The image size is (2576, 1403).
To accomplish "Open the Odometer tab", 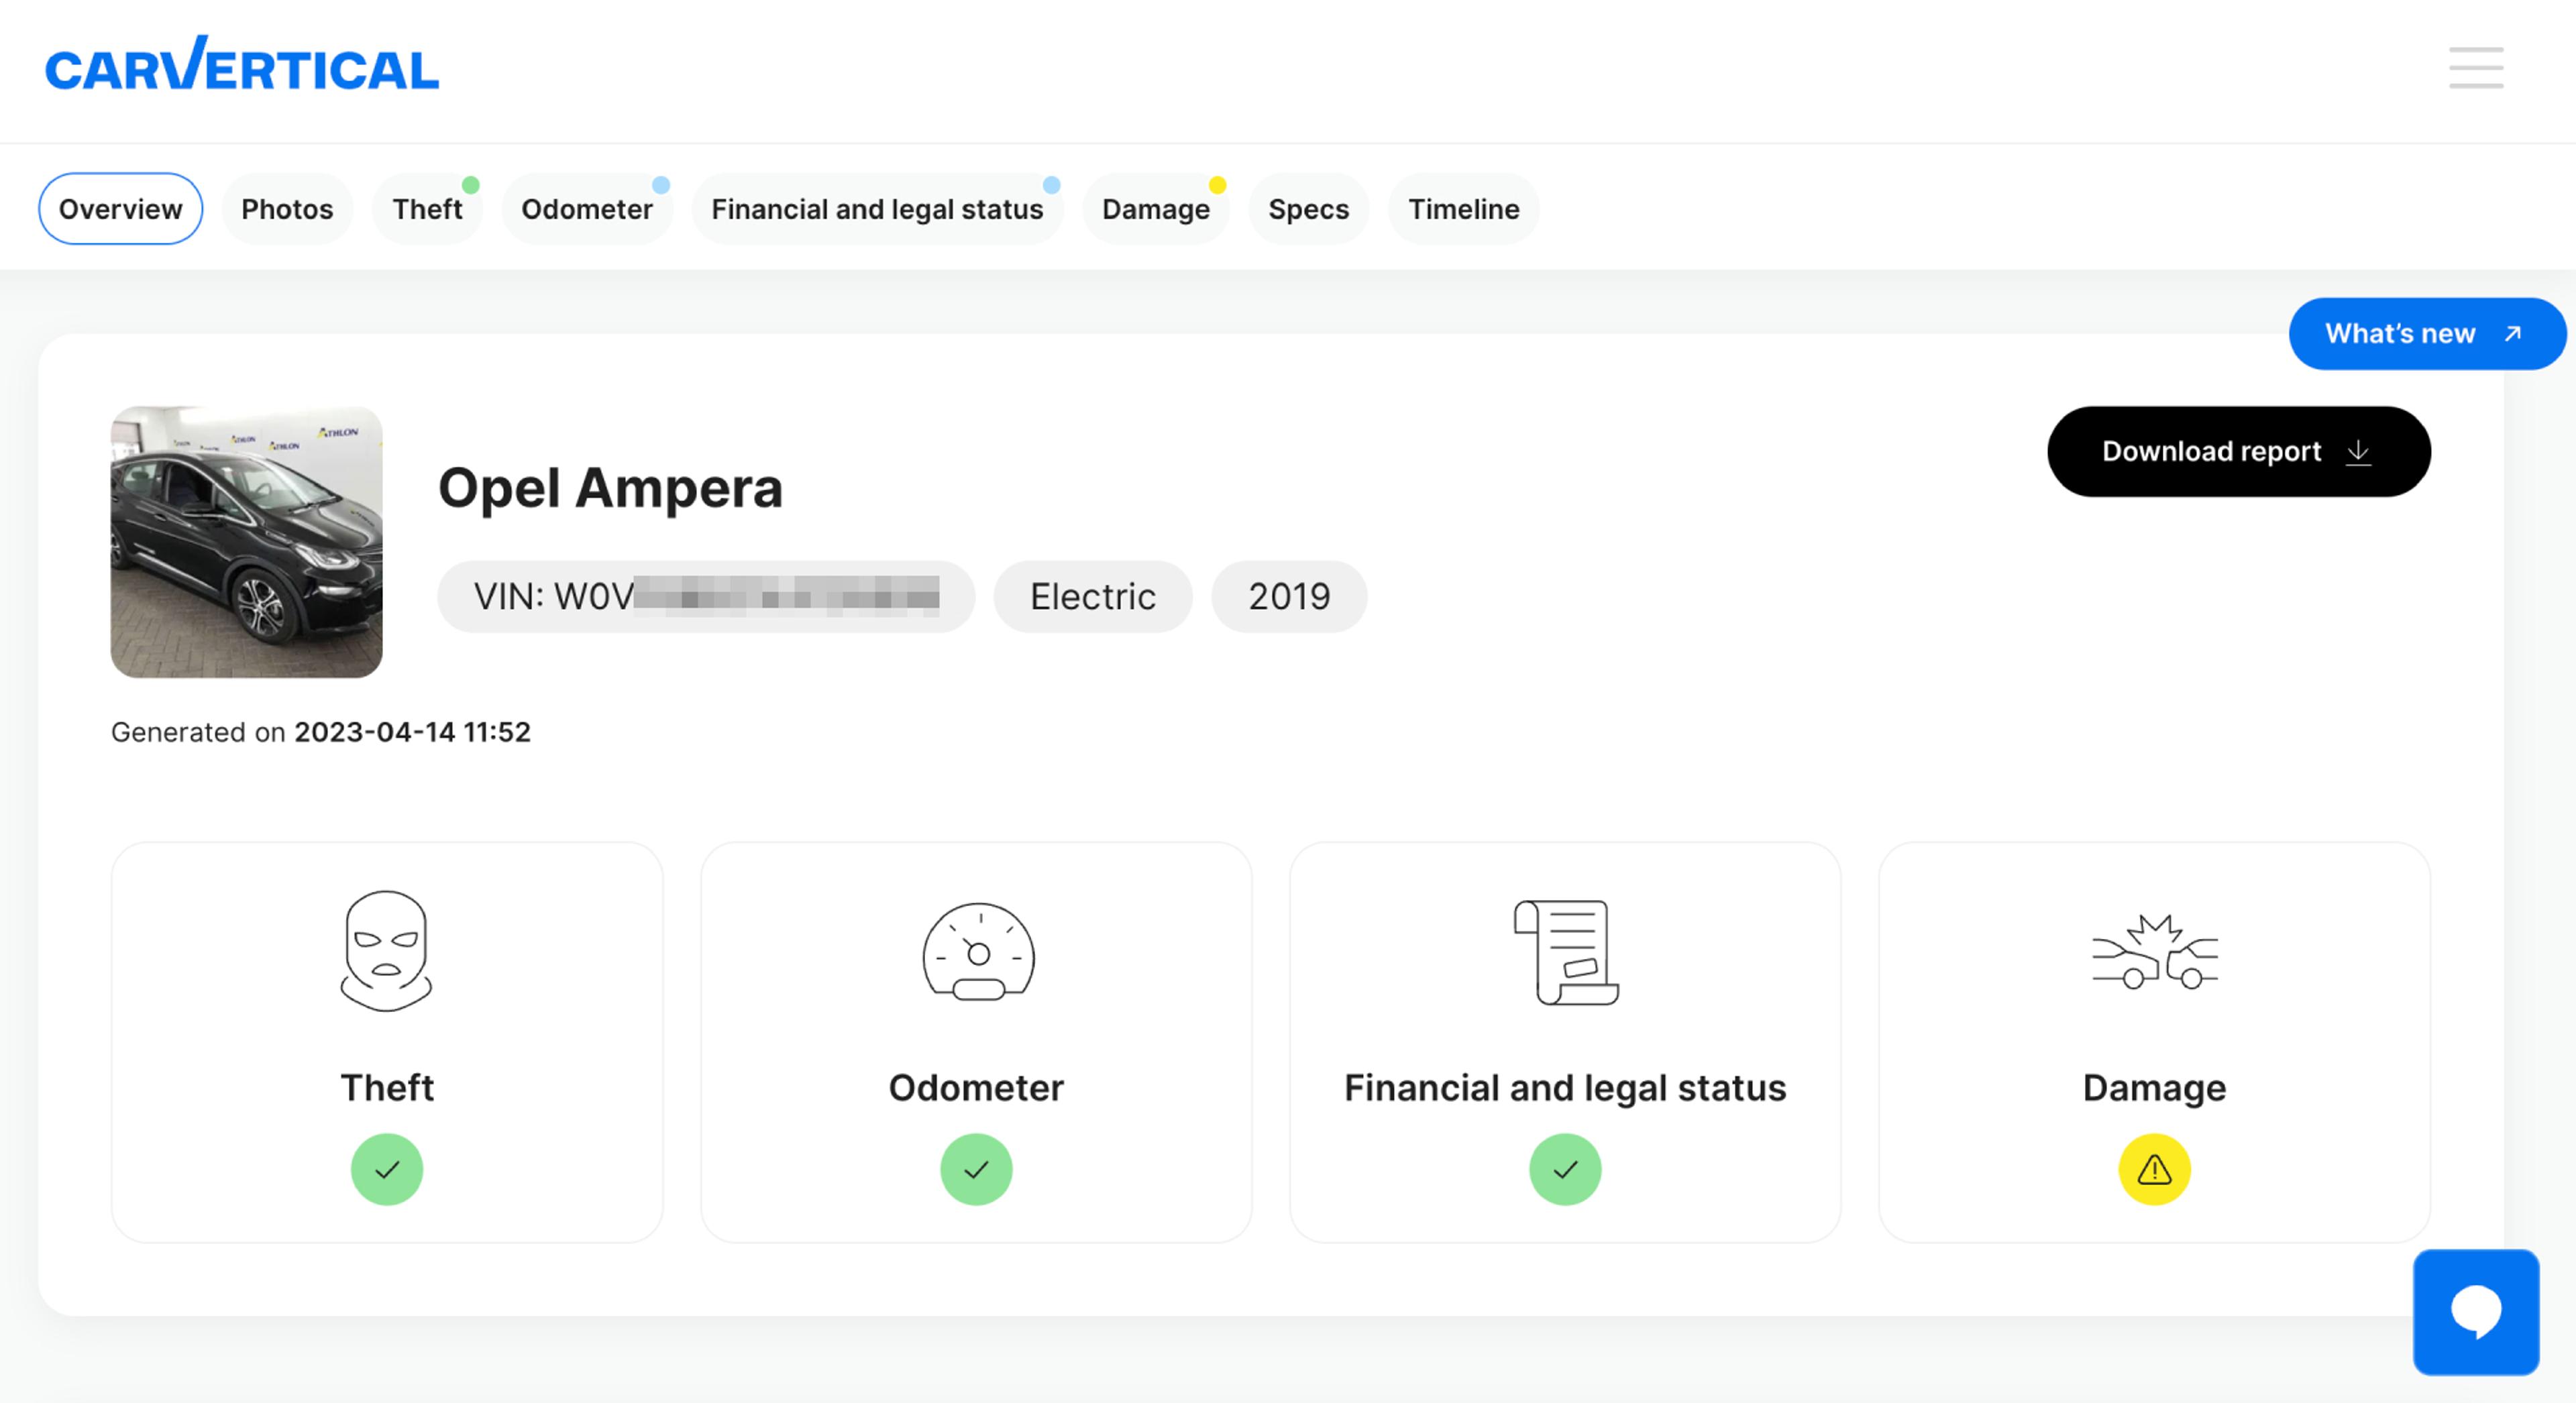I will pyautogui.click(x=586, y=209).
